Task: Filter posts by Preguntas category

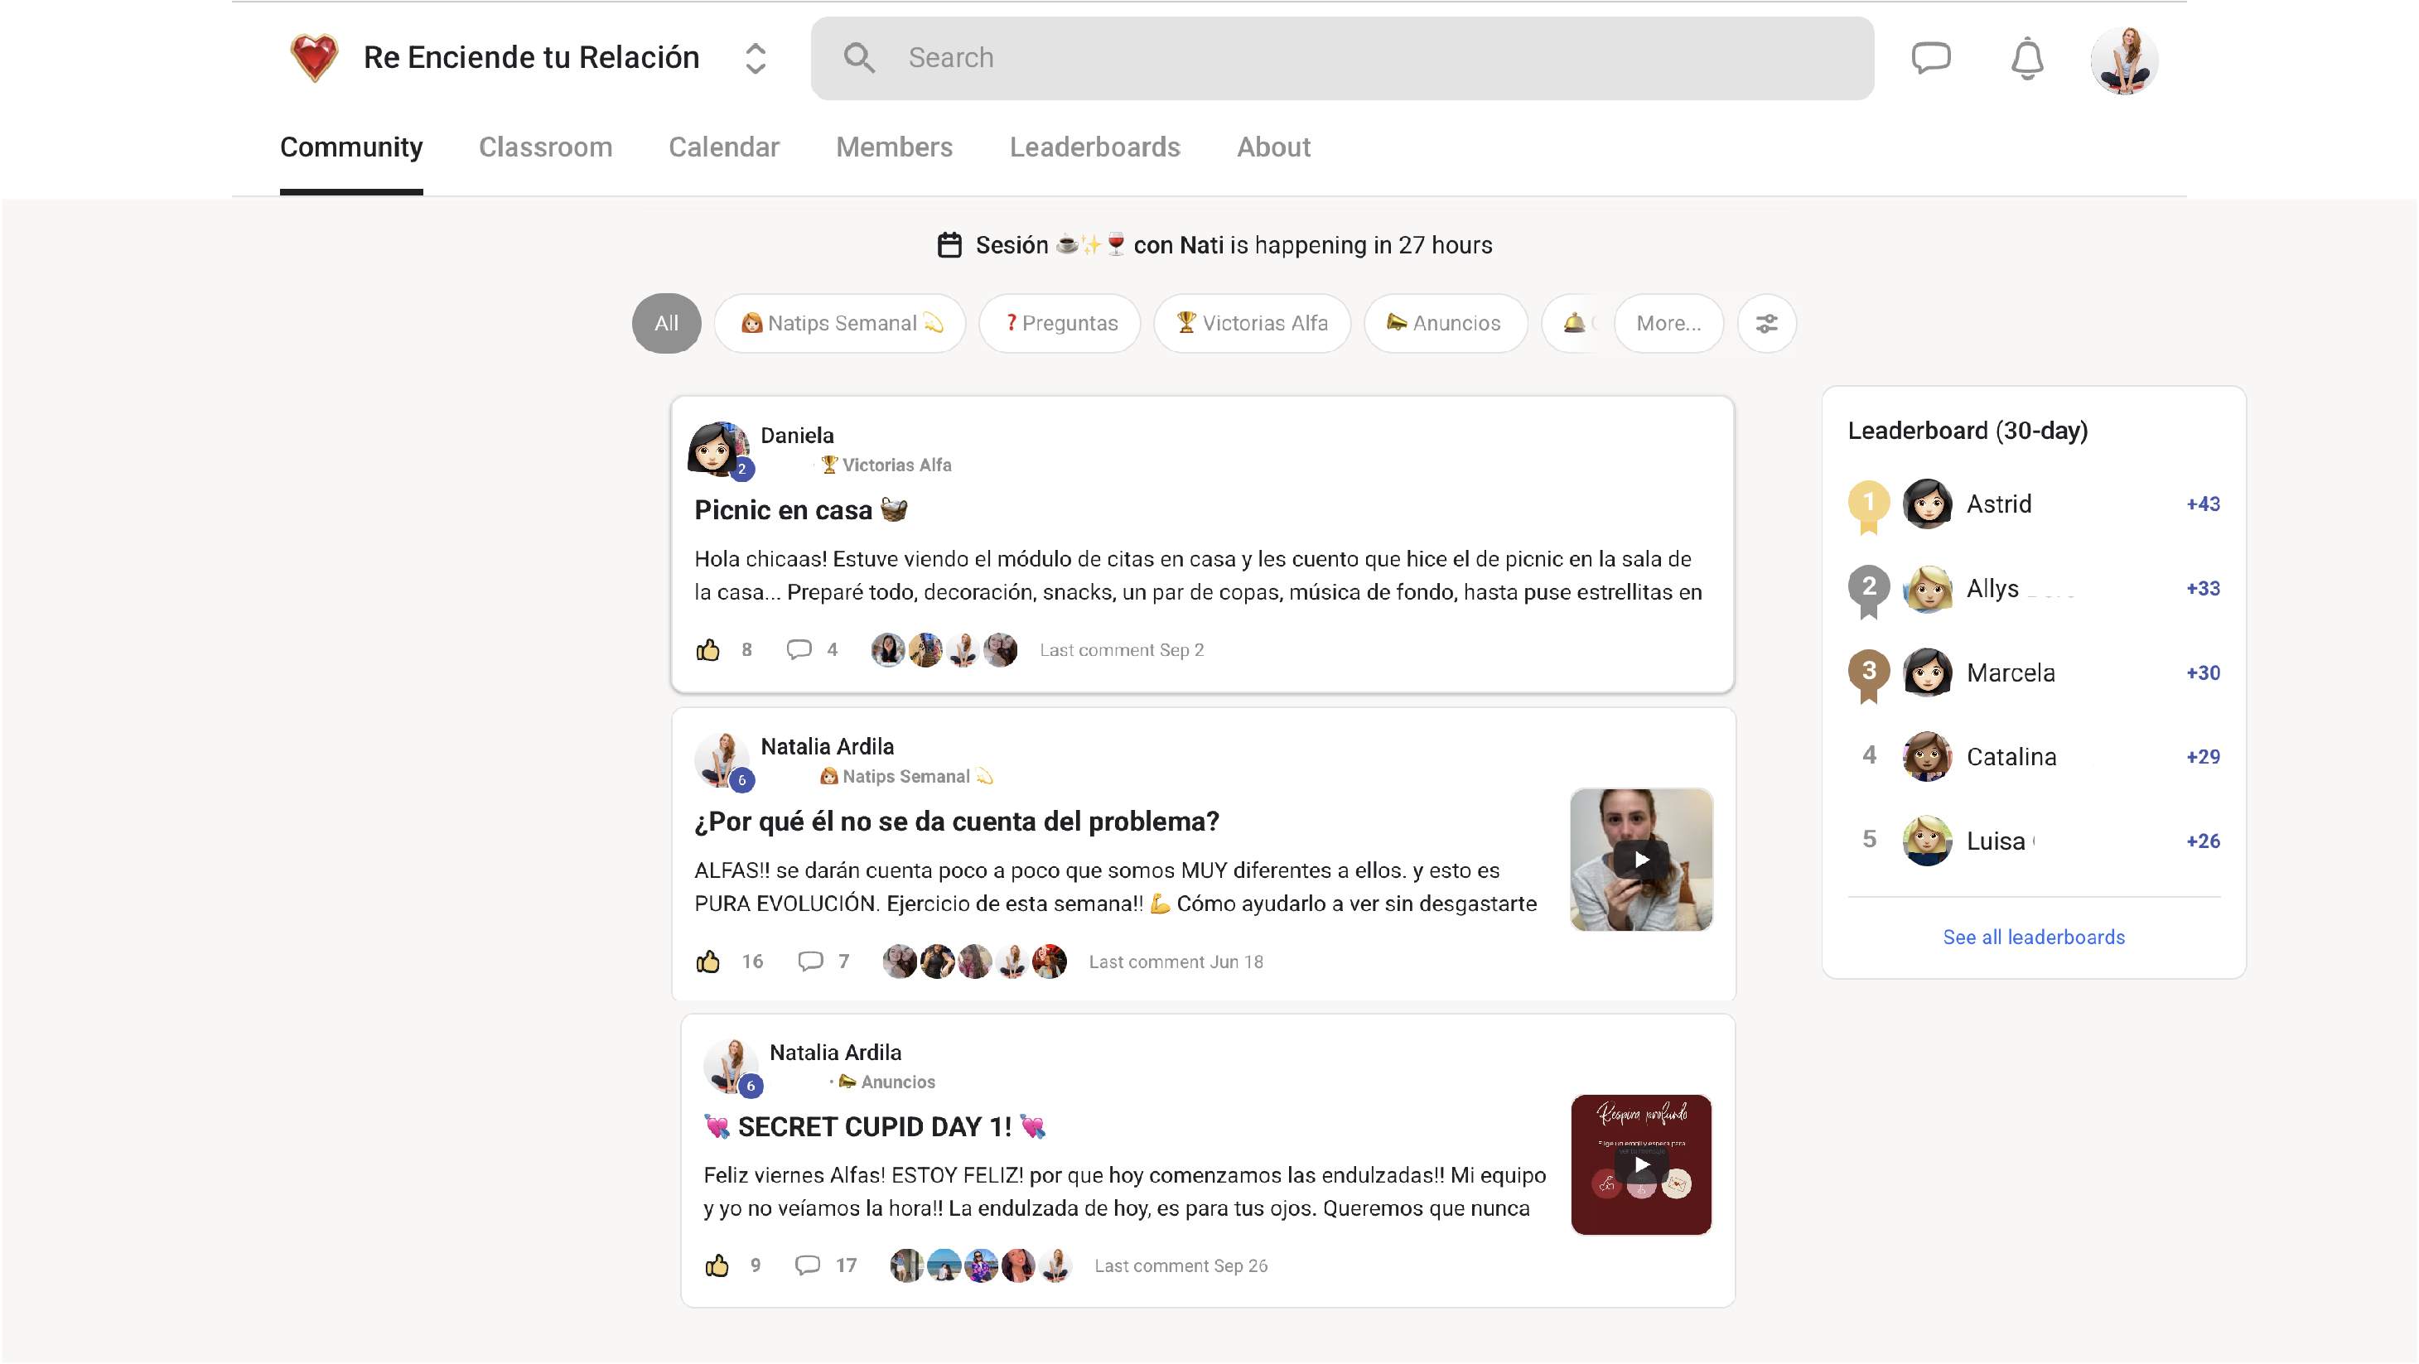Action: coord(1060,324)
